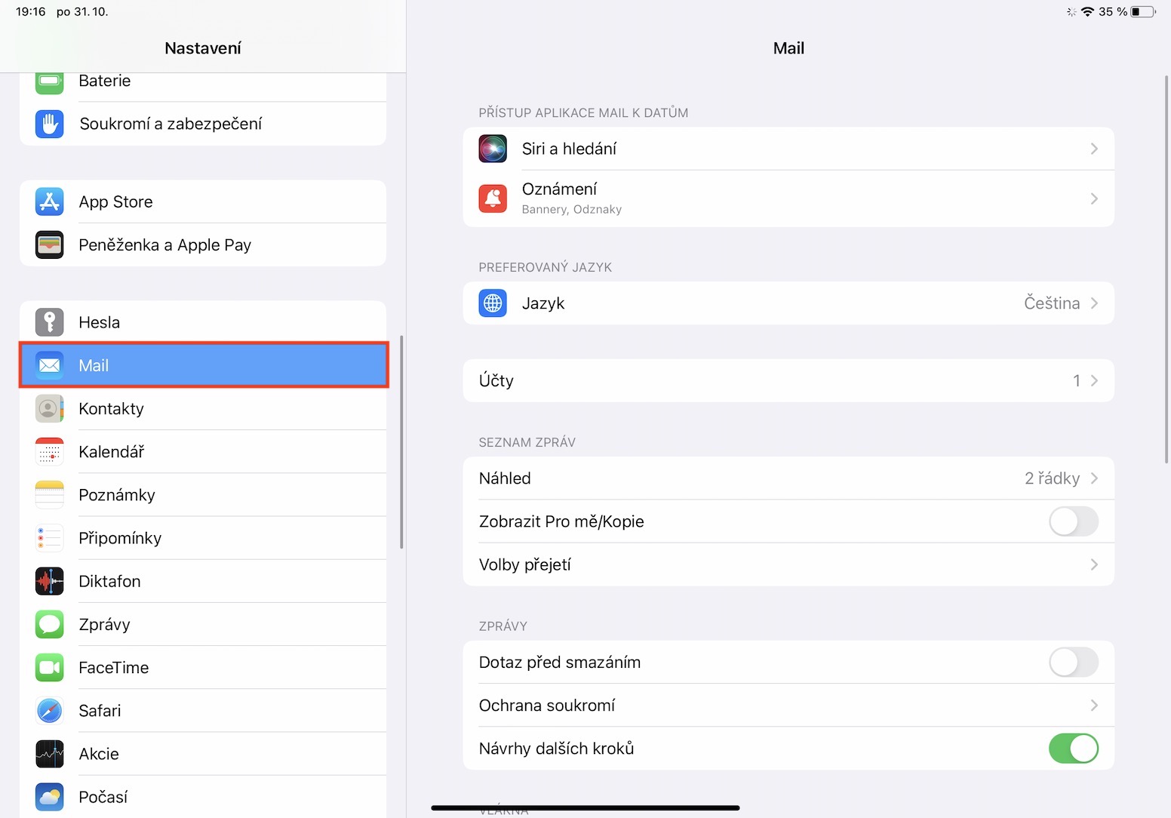Open the Akcie stocks icon

point(50,754)
